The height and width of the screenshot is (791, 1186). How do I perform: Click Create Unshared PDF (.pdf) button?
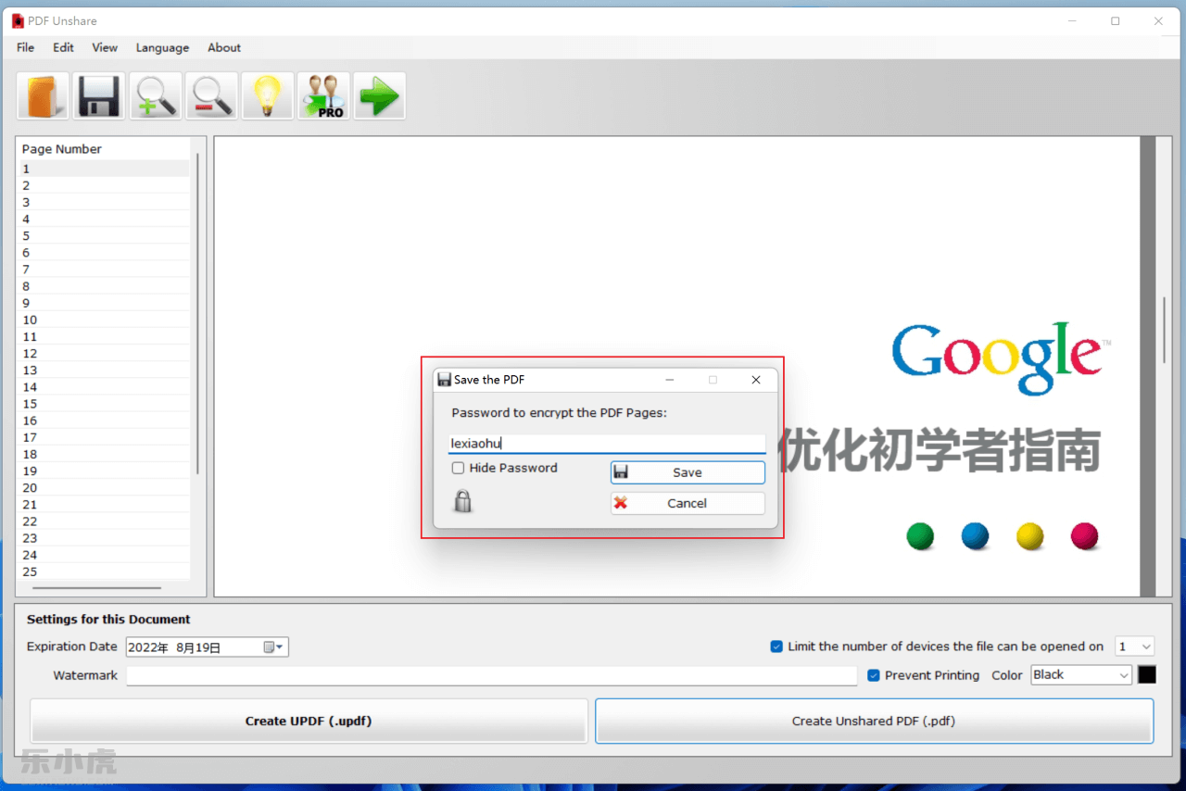[x=874, y=721]
